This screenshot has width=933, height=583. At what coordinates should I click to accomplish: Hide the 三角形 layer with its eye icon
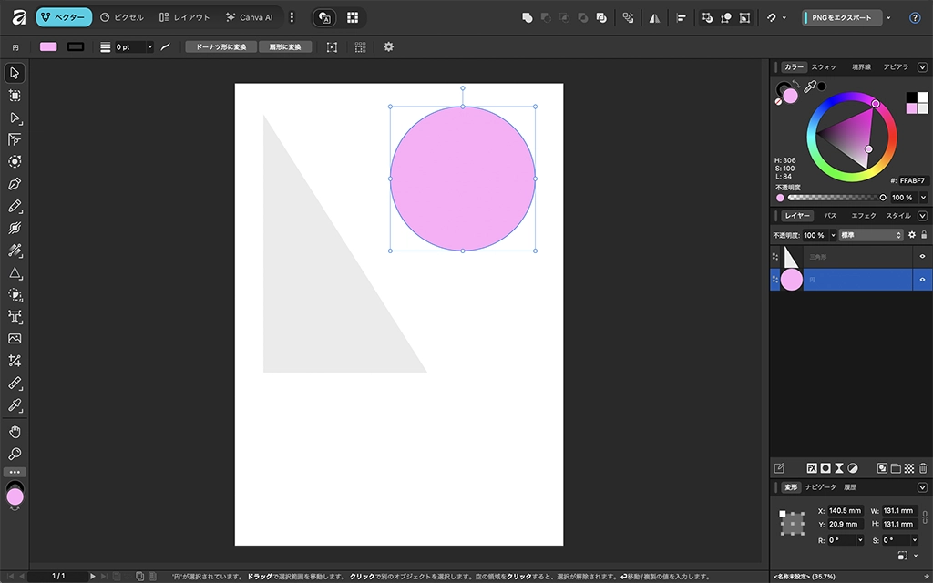click(x=922, y=257)
